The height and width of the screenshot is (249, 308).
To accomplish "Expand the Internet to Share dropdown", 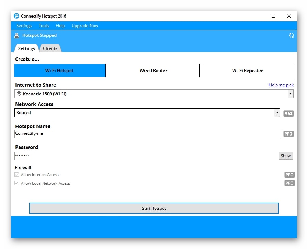I will pos(290,94).
